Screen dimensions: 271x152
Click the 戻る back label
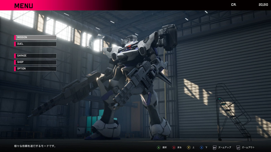[x=180, y=147]
